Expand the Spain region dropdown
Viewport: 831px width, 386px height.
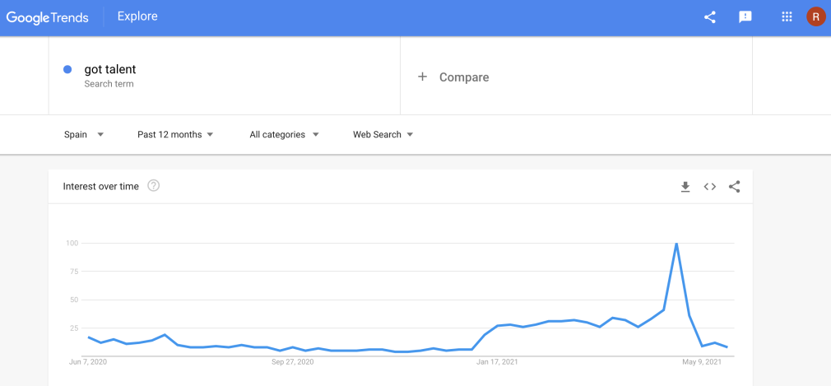[84, 135]
